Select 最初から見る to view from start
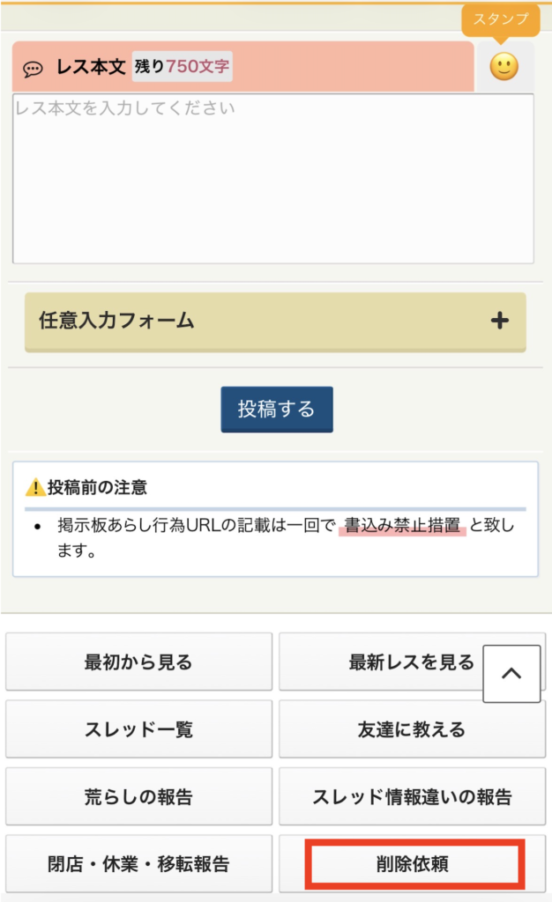The height and width of the screenshot is (902, 552). click(138, 662)
